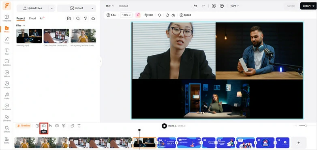Open cloud storage icon in media panel
Screen dimensions: 317x150
click(x=93, y=18)
